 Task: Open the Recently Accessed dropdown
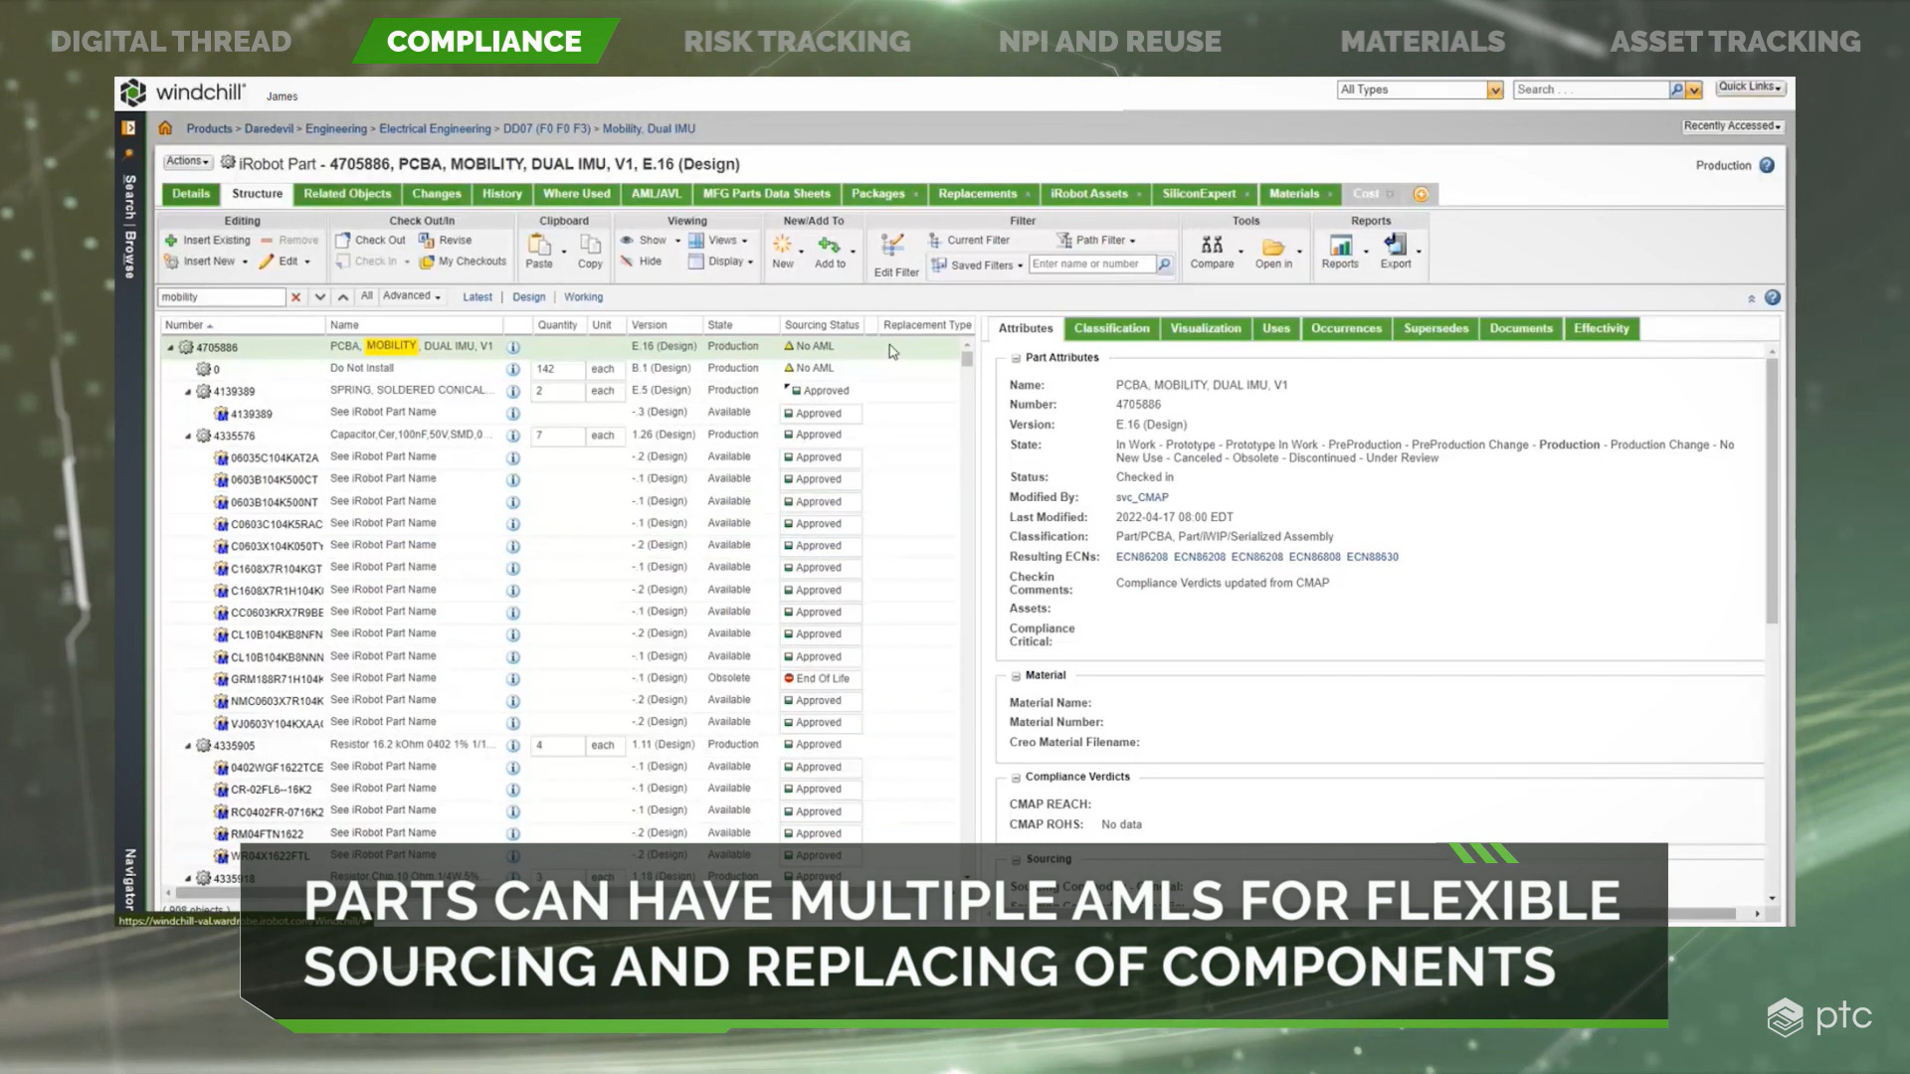1731,126
